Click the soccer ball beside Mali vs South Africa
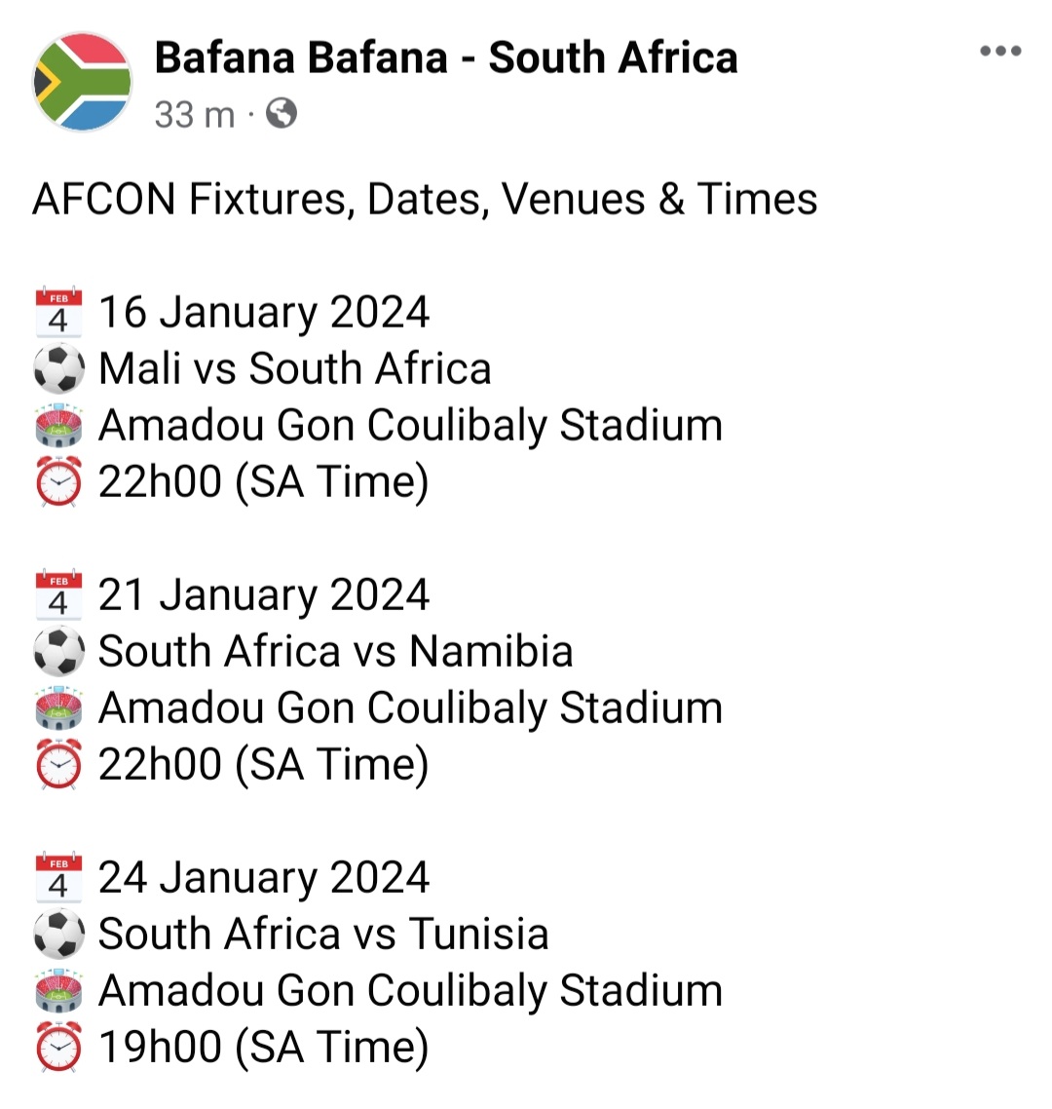The height and width of the screenshot is (1109, 1052). [x=58, y=369]
